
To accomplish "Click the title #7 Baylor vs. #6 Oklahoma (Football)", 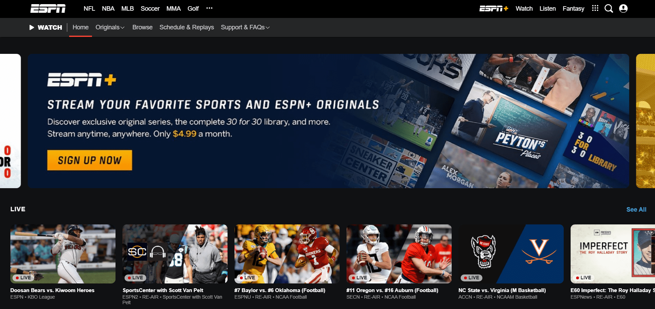I will click(280, 290).
